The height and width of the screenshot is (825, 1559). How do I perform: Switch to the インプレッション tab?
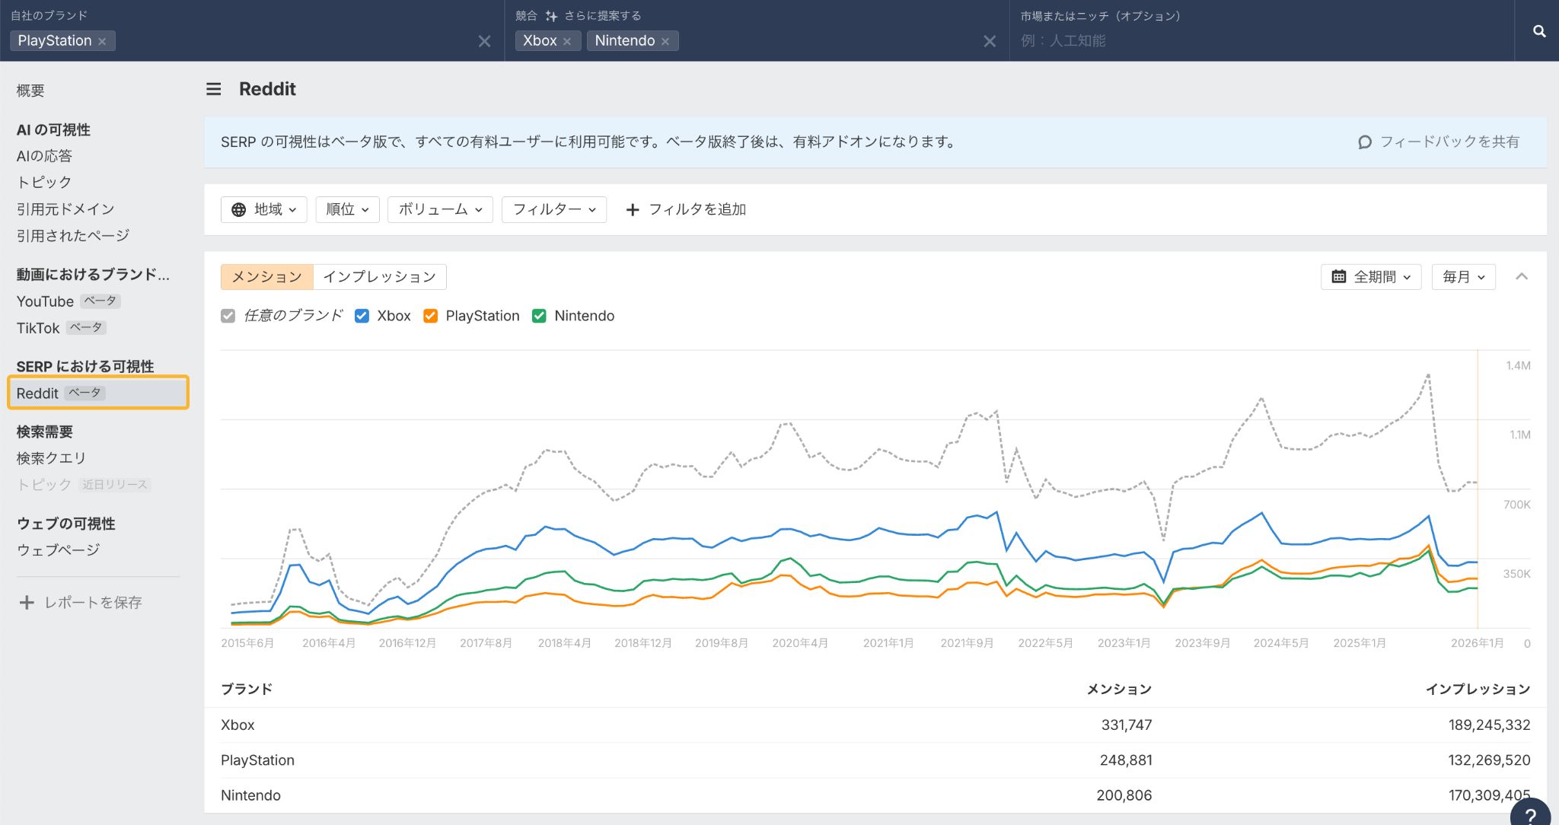tap(379, 277)
